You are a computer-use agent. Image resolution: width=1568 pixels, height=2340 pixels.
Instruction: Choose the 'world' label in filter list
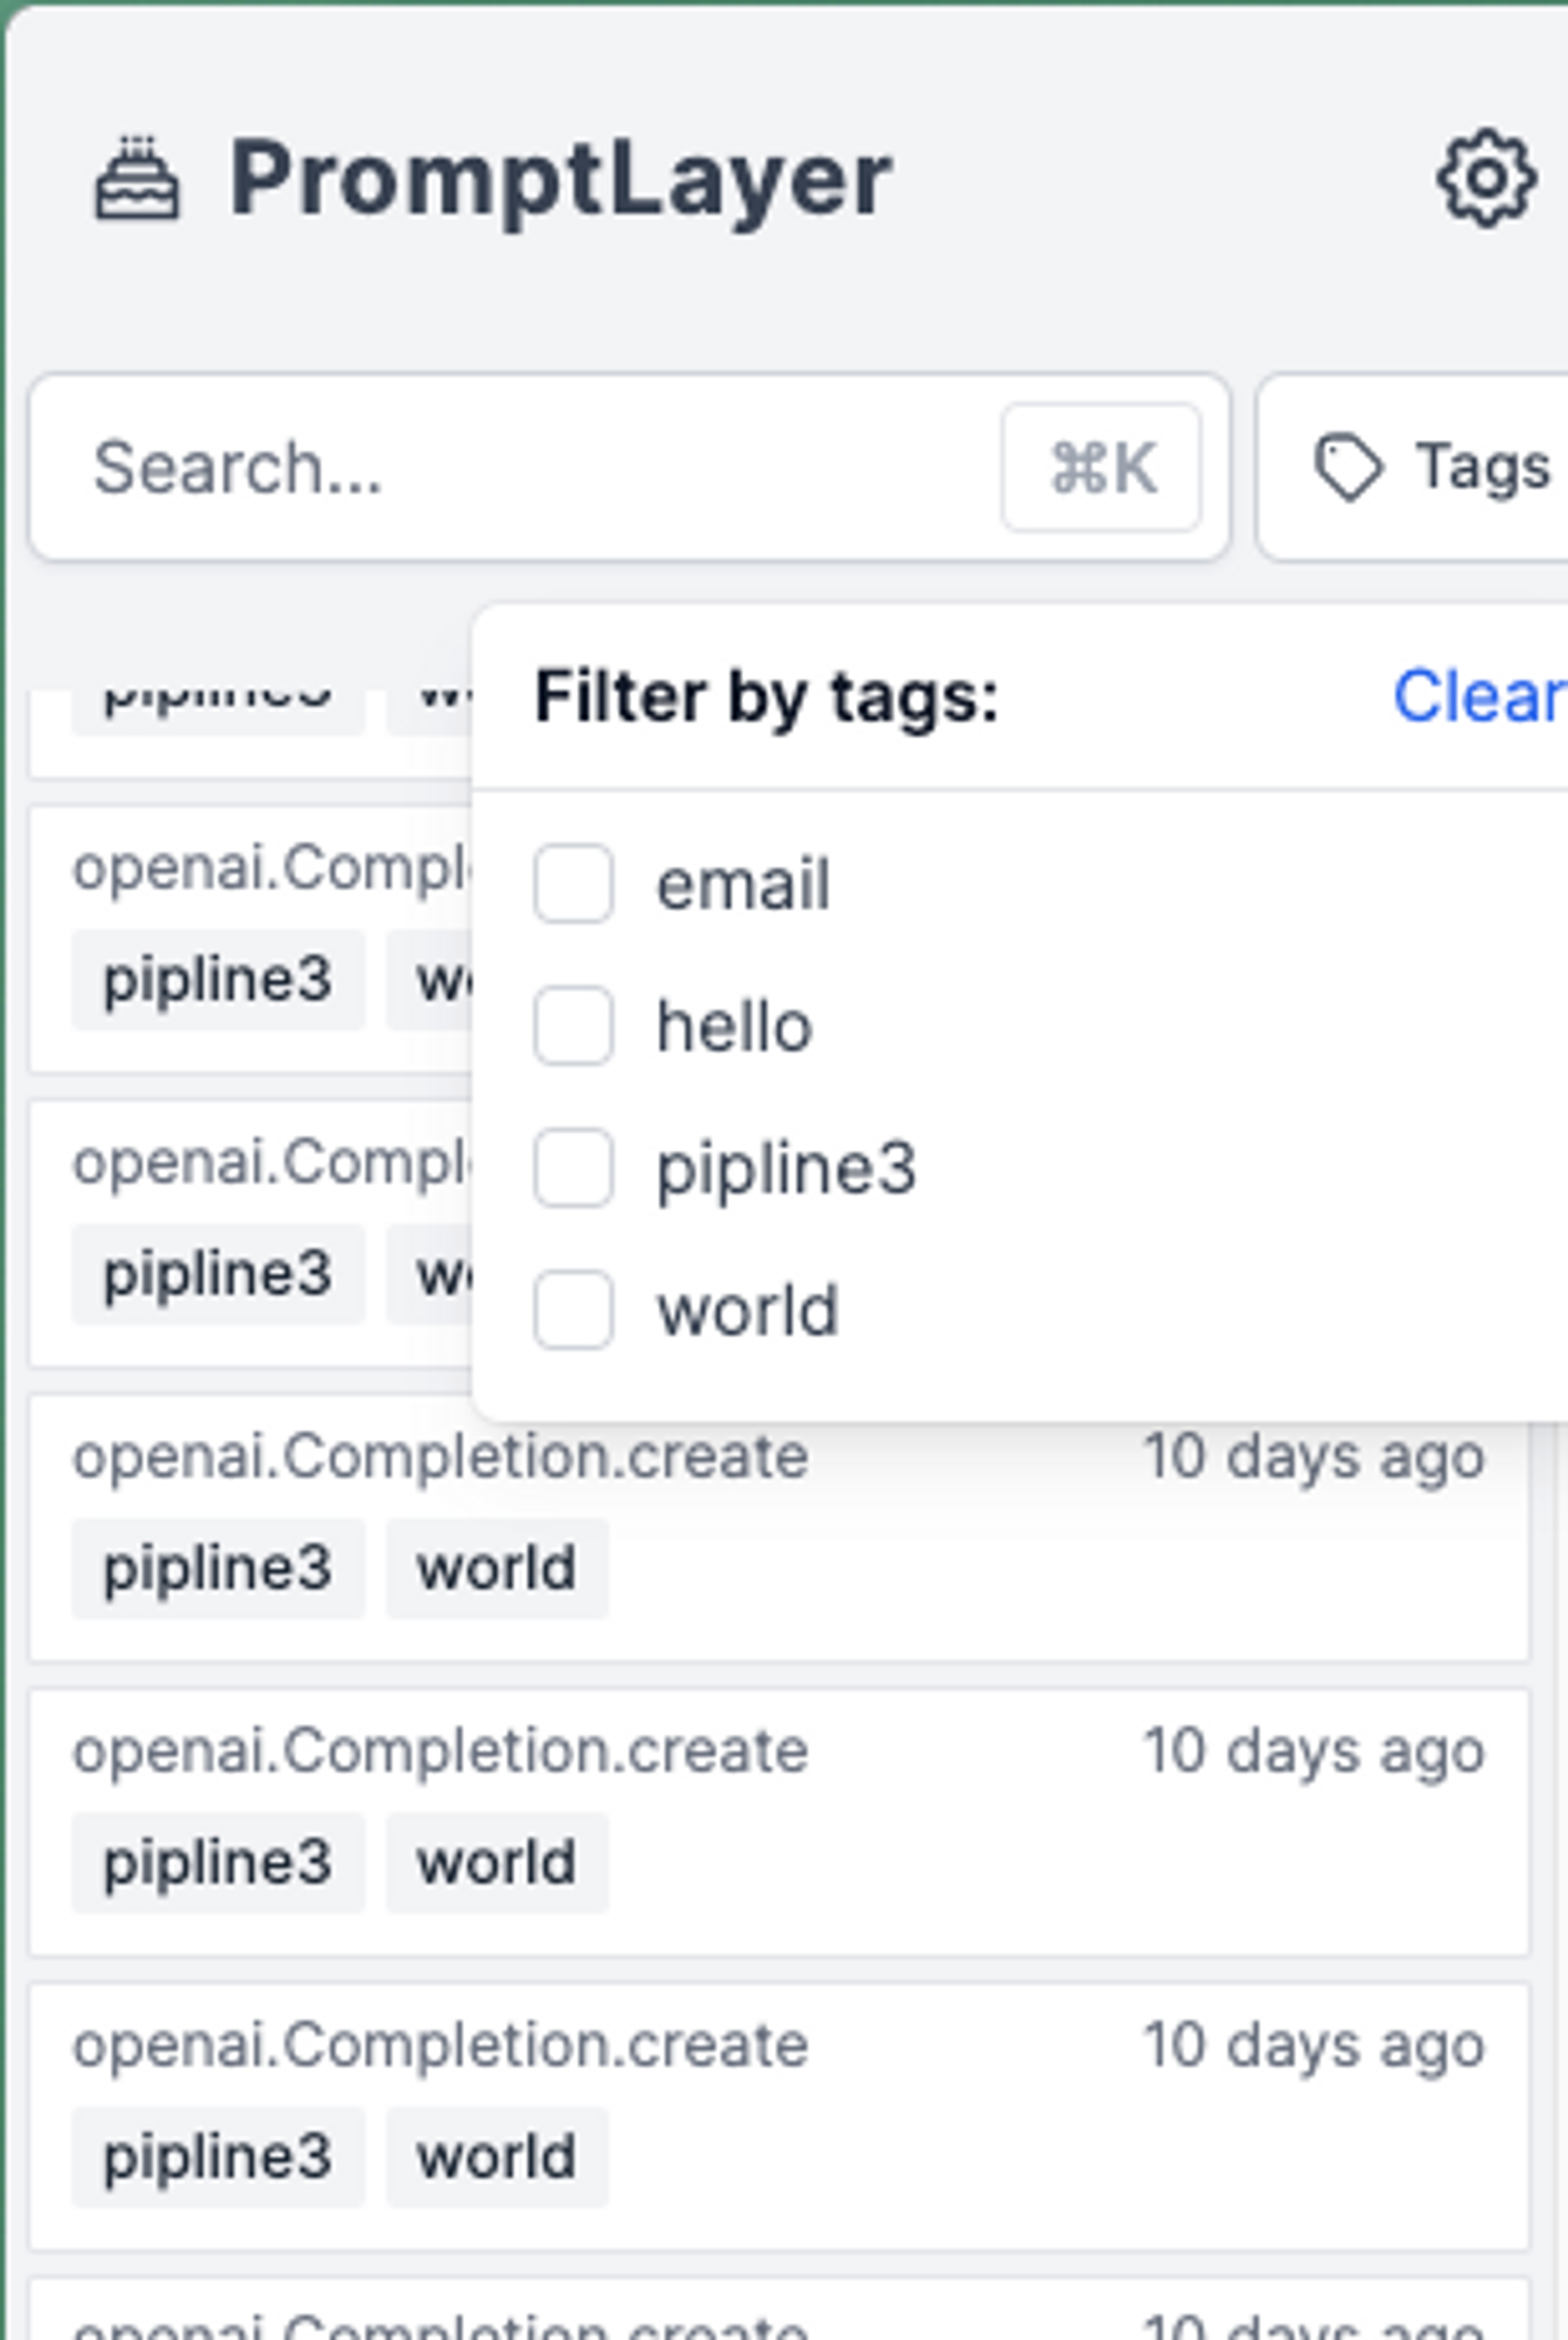coord(747,1311)
